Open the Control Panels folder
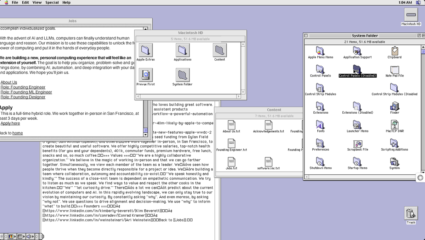Screen dimensions: 425x240 point(321,69)
